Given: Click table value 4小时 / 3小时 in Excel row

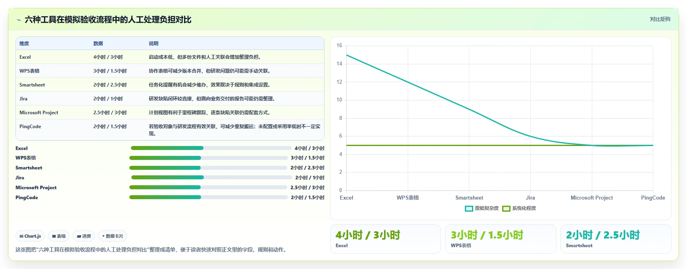Looking at the screenshot, I should tap(108, 57).
